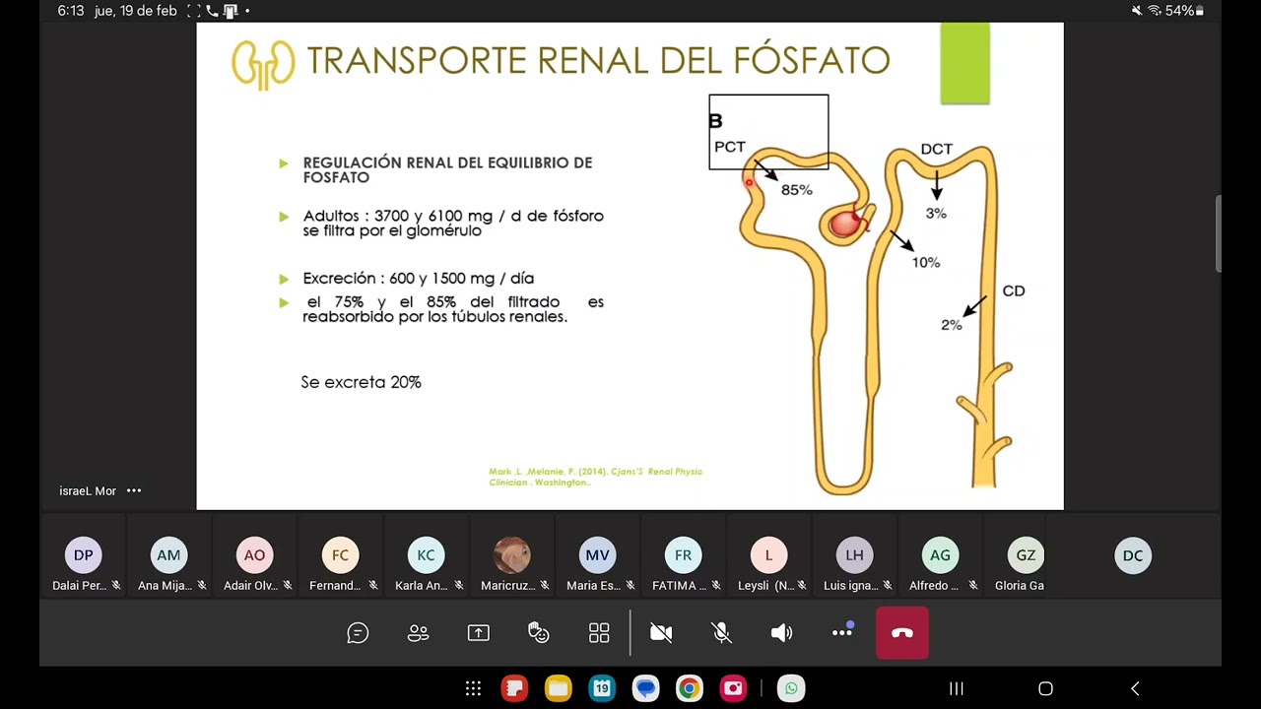The width and height of the screenshot is (1261, 709).
Task: Turn the camera on
Action: pyautogui.click(x=661, y=633)
